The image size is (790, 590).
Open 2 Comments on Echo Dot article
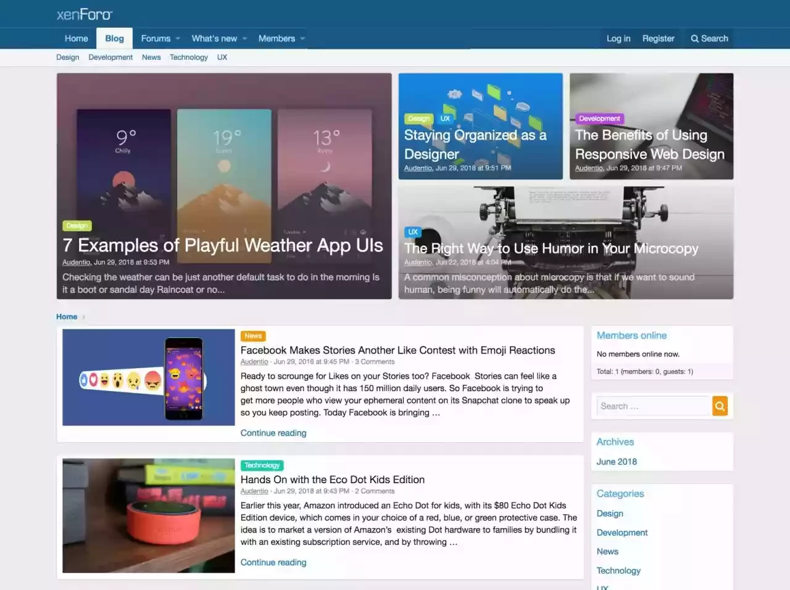coord(375,491)
